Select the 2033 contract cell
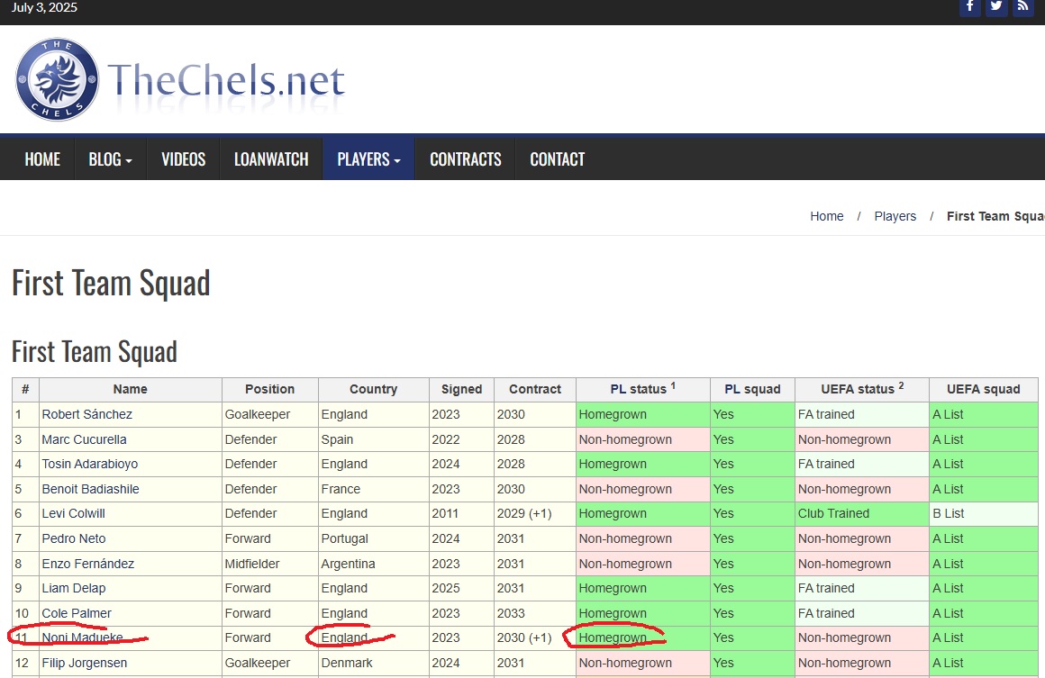The image size is (1045, 678). point(534,613)
